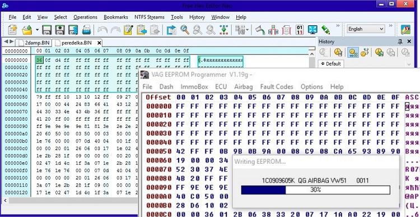The width and height of the screenshot is (420, 217).
Task: Click the Find magnifier icon
Action: (x=185, y=30)
